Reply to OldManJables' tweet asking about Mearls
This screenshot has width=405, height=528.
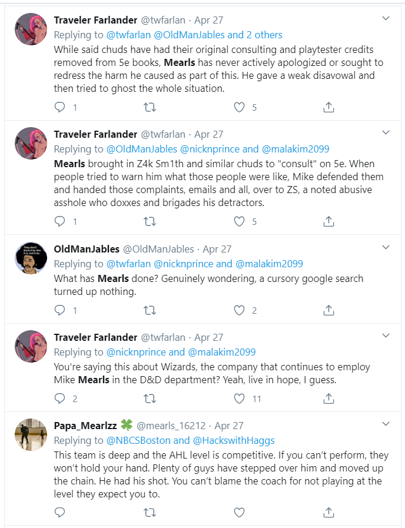tap(59, 310)
